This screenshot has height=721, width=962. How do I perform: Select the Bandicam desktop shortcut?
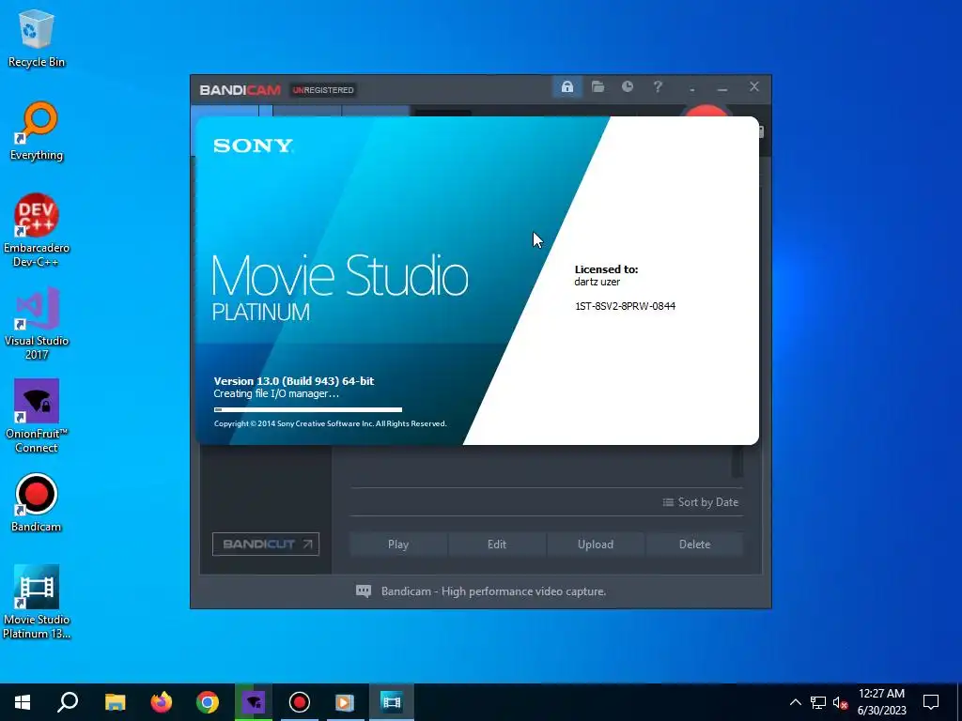point(37,503)
